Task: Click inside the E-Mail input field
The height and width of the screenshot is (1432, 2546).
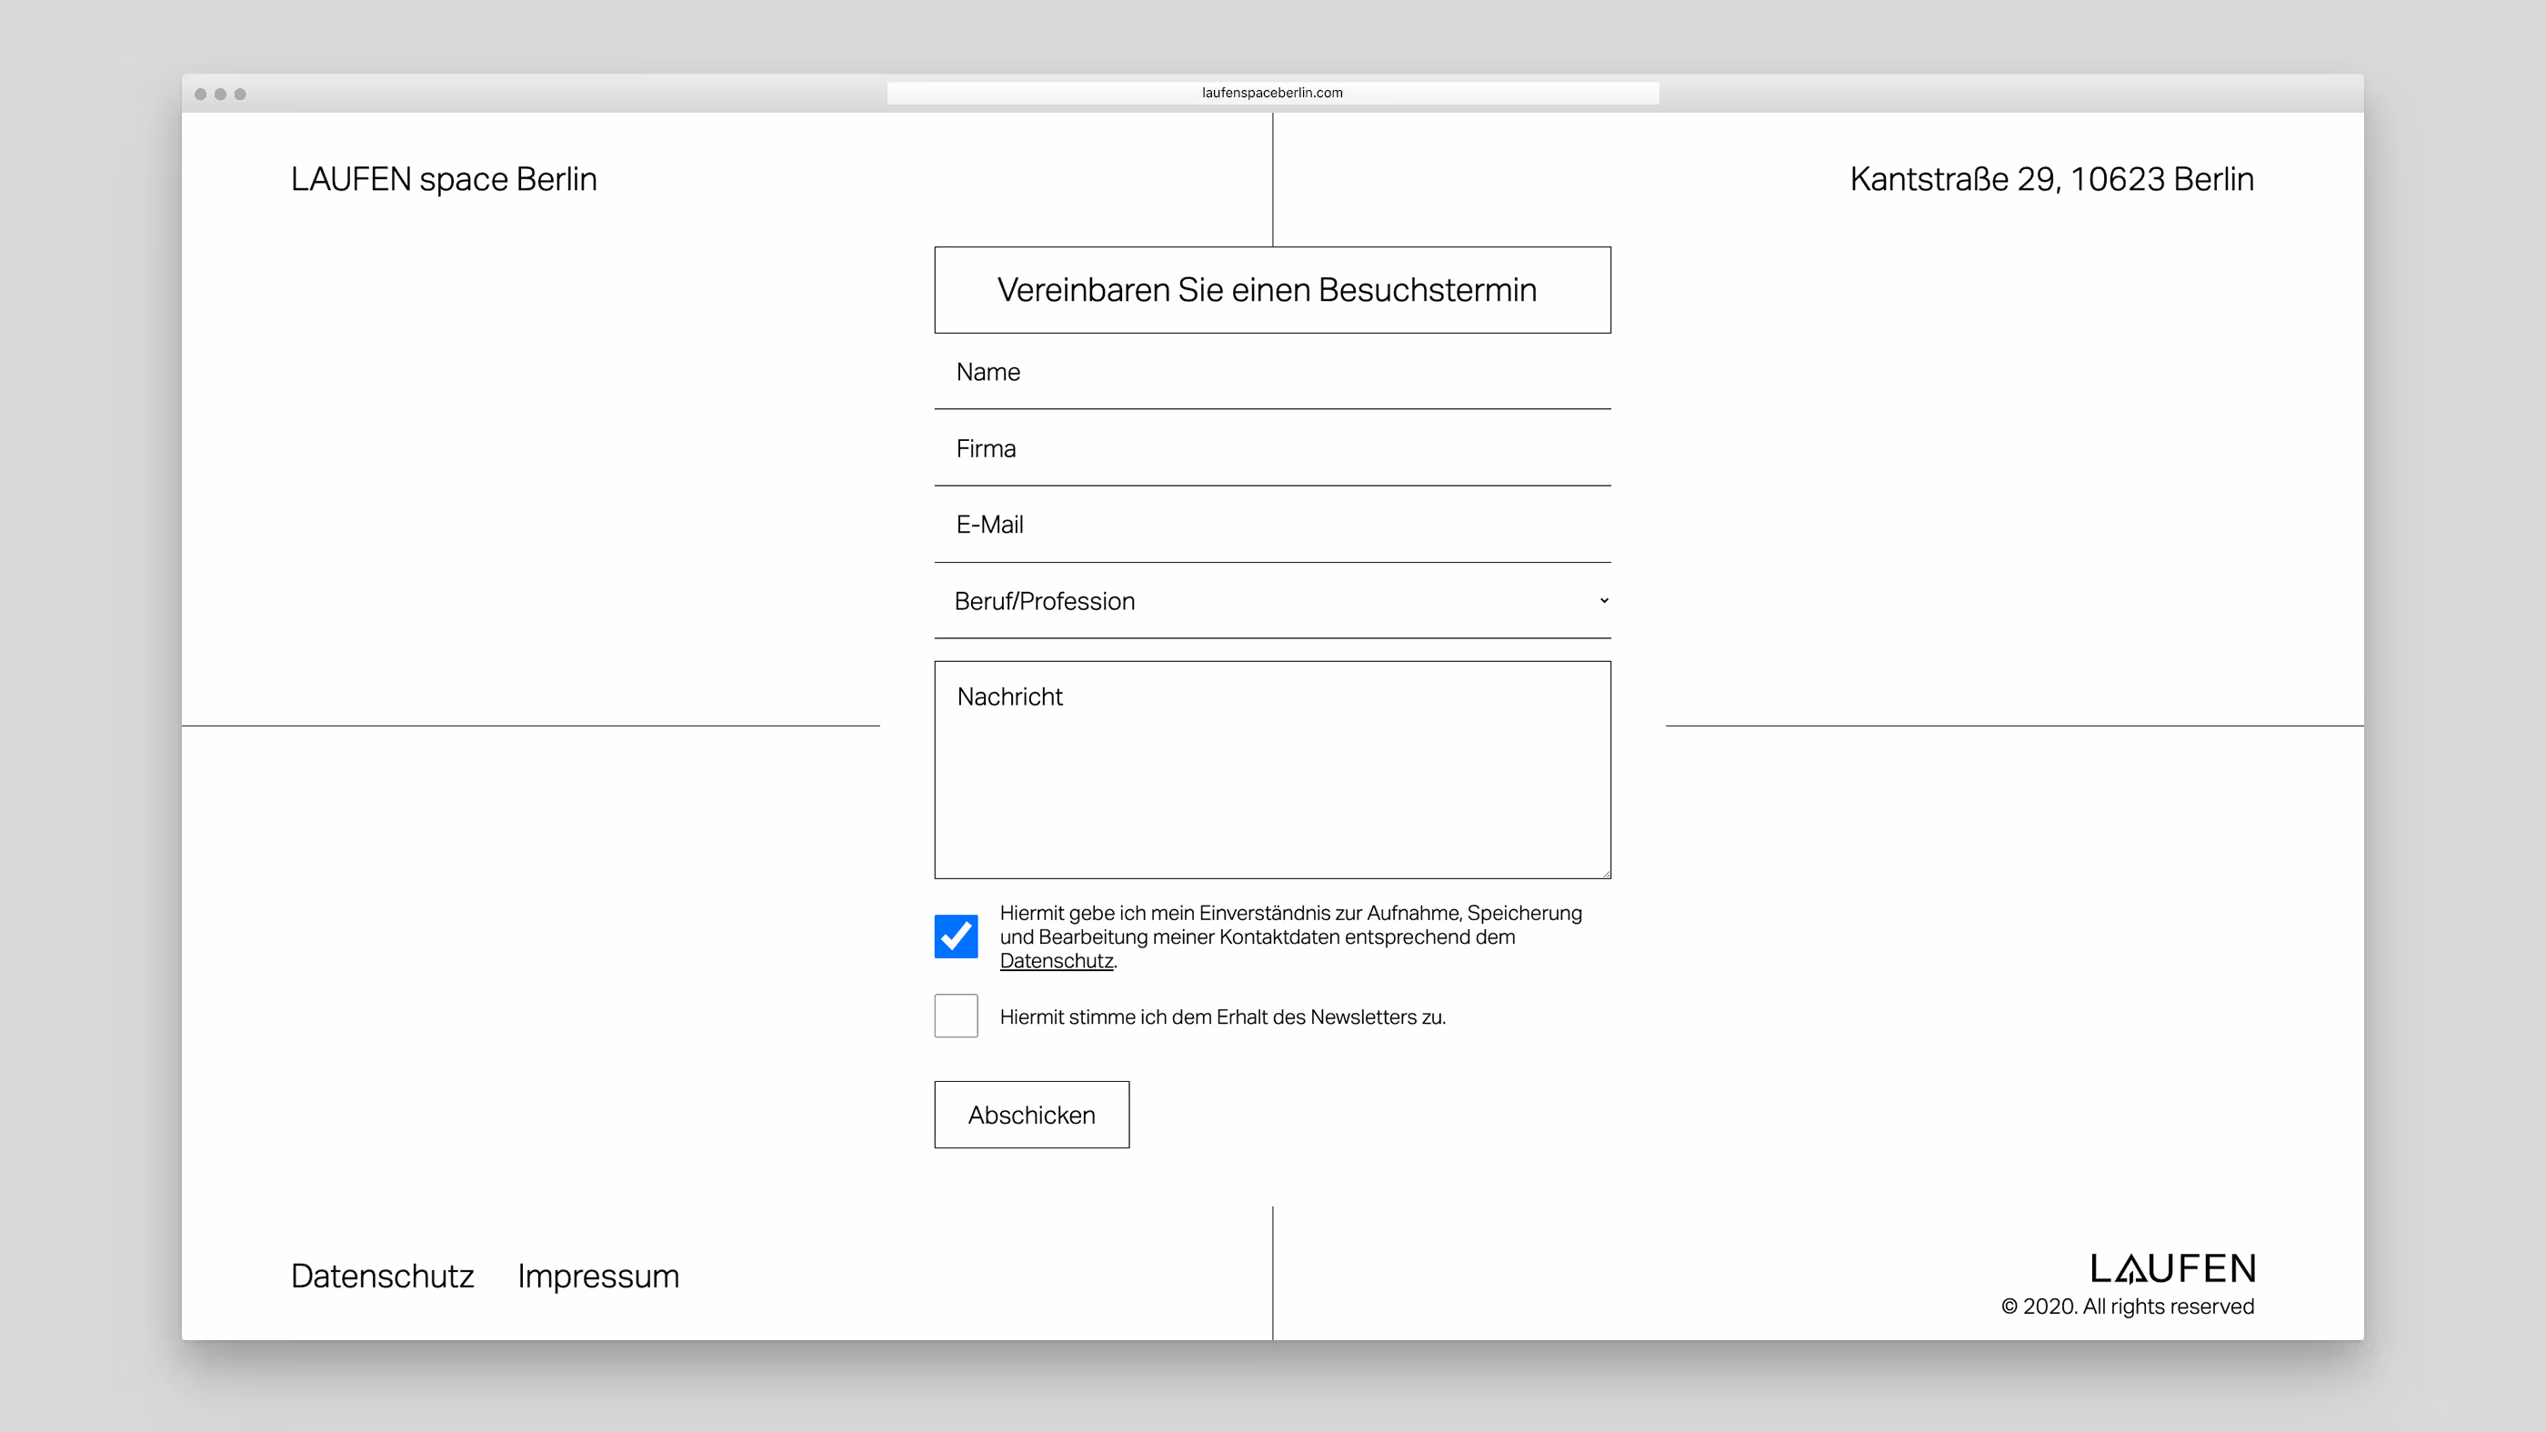Action: point(1271,525)
